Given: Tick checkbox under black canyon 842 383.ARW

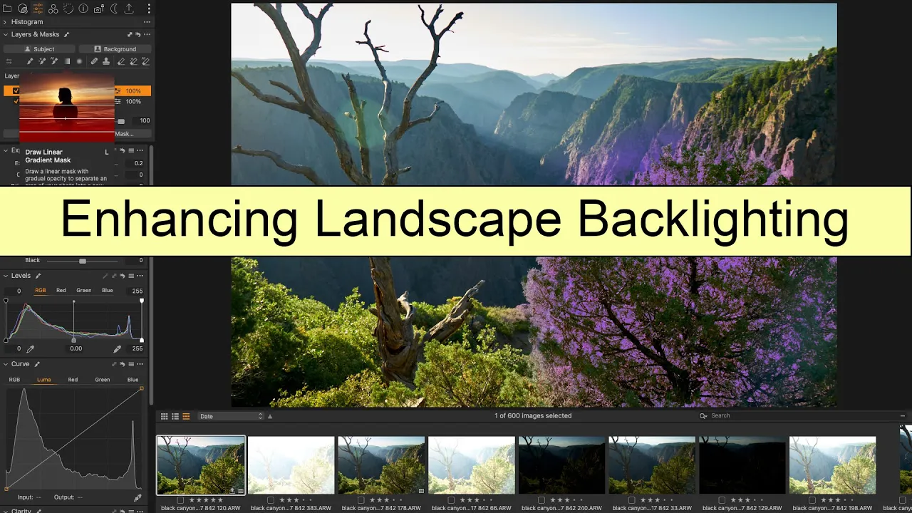Looking at the screenshot, I should pos(271,500).
